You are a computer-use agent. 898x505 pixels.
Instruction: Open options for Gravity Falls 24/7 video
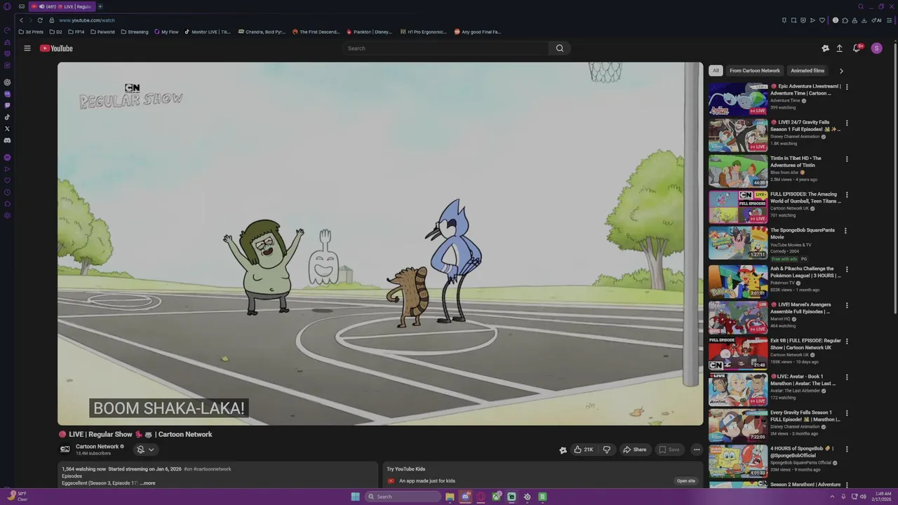847,123
